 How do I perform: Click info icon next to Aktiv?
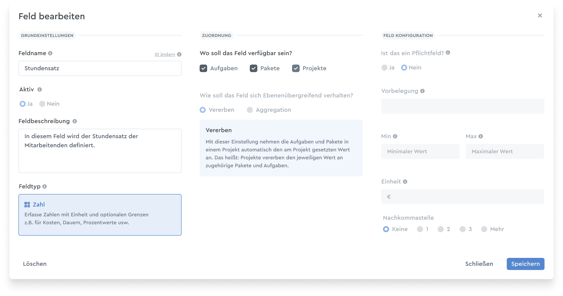(40, 89)
